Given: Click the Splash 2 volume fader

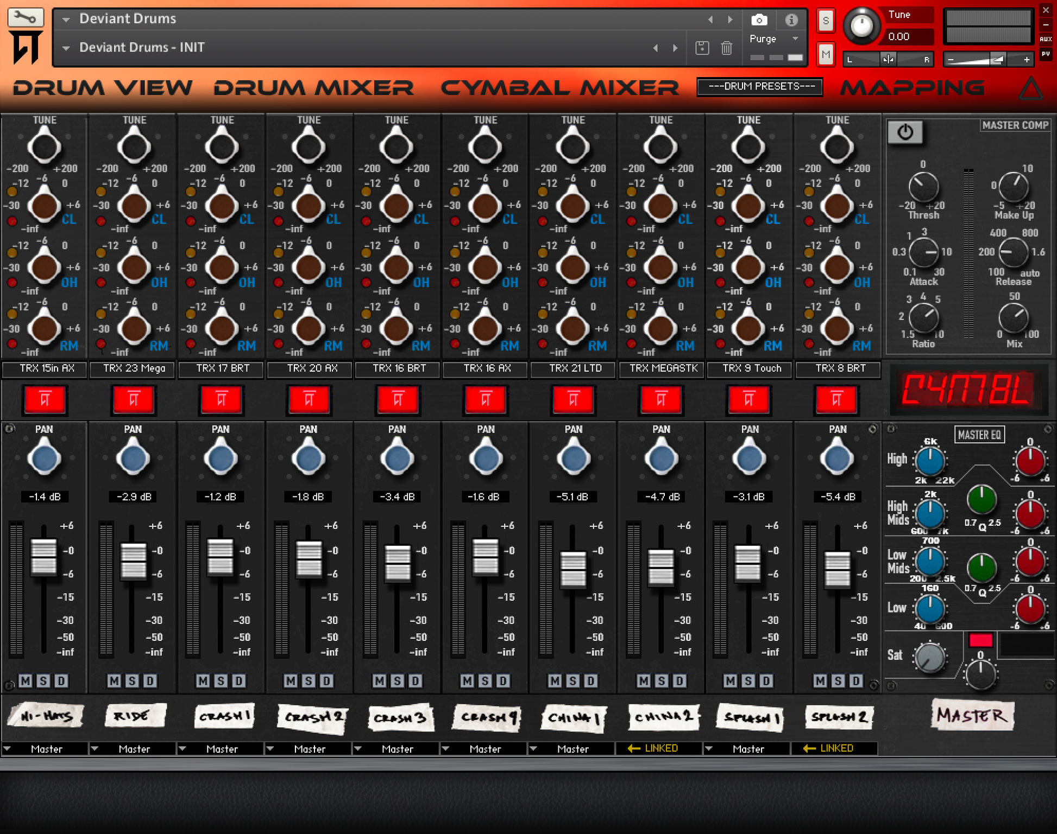Looking at the screenshot, I should pyautogui.click(x=837, y=569).
